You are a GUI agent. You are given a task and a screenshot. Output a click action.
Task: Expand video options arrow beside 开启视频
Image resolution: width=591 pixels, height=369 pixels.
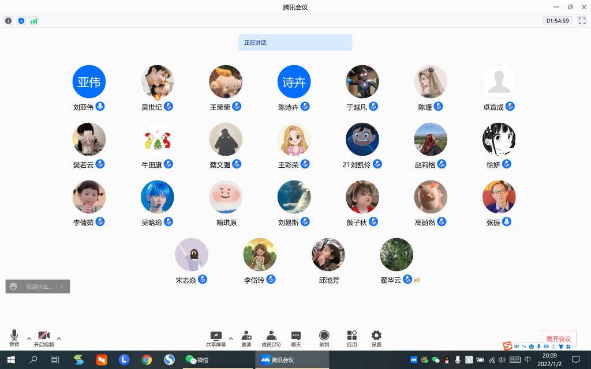point(59,338)
